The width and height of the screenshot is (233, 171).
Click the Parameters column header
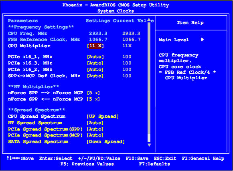23,21
